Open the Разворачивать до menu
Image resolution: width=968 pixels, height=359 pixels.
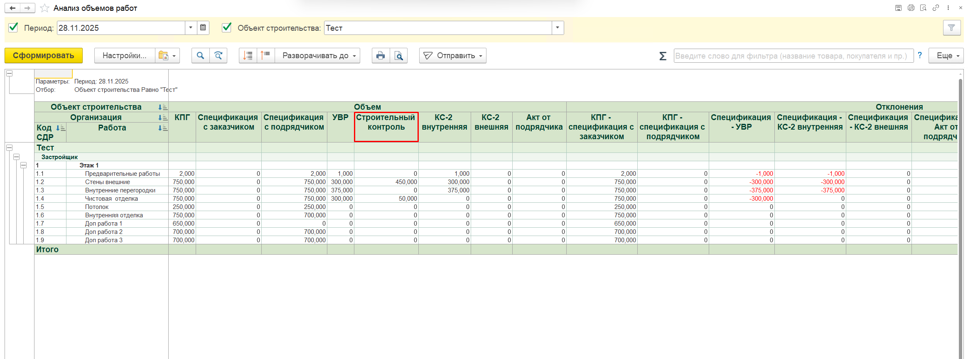(x=318, y=56)
